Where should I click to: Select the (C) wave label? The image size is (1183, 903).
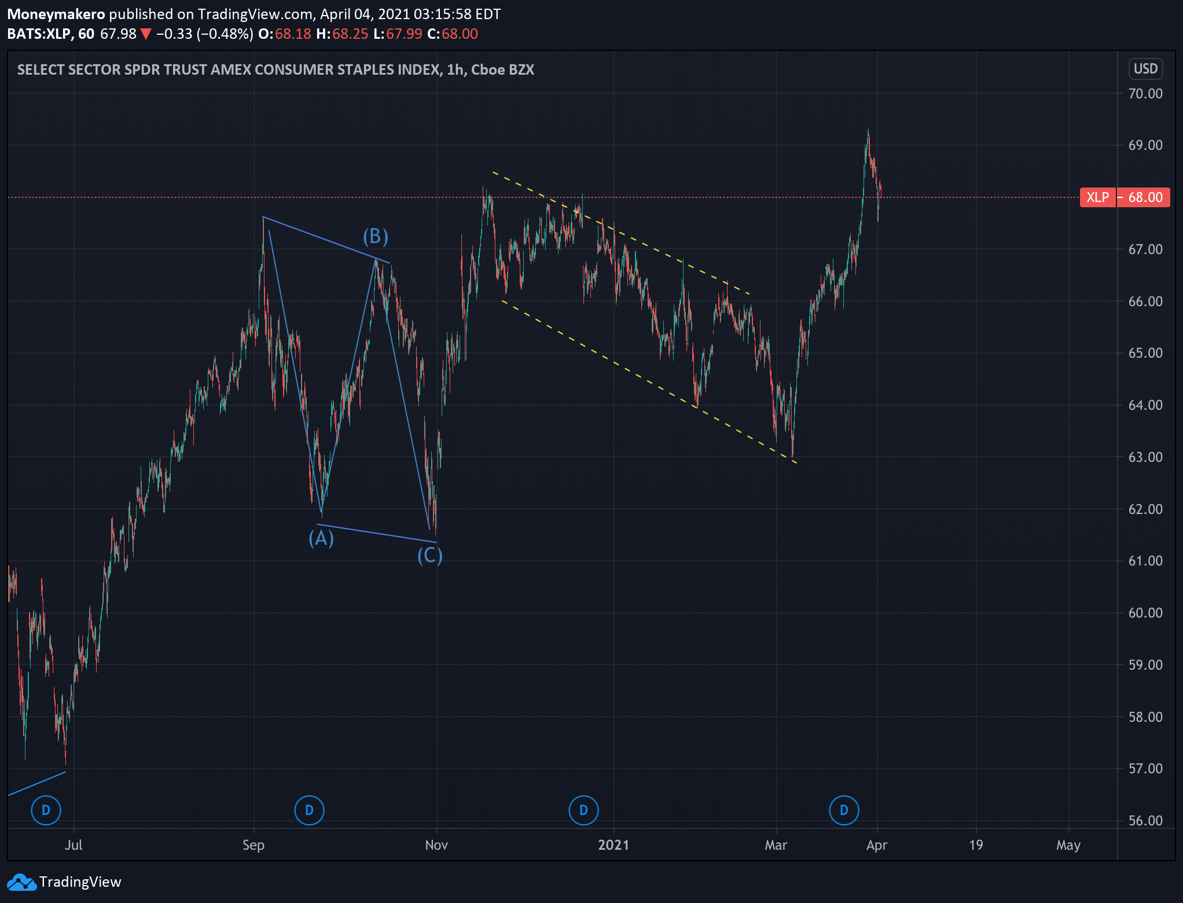pos(430,556)
